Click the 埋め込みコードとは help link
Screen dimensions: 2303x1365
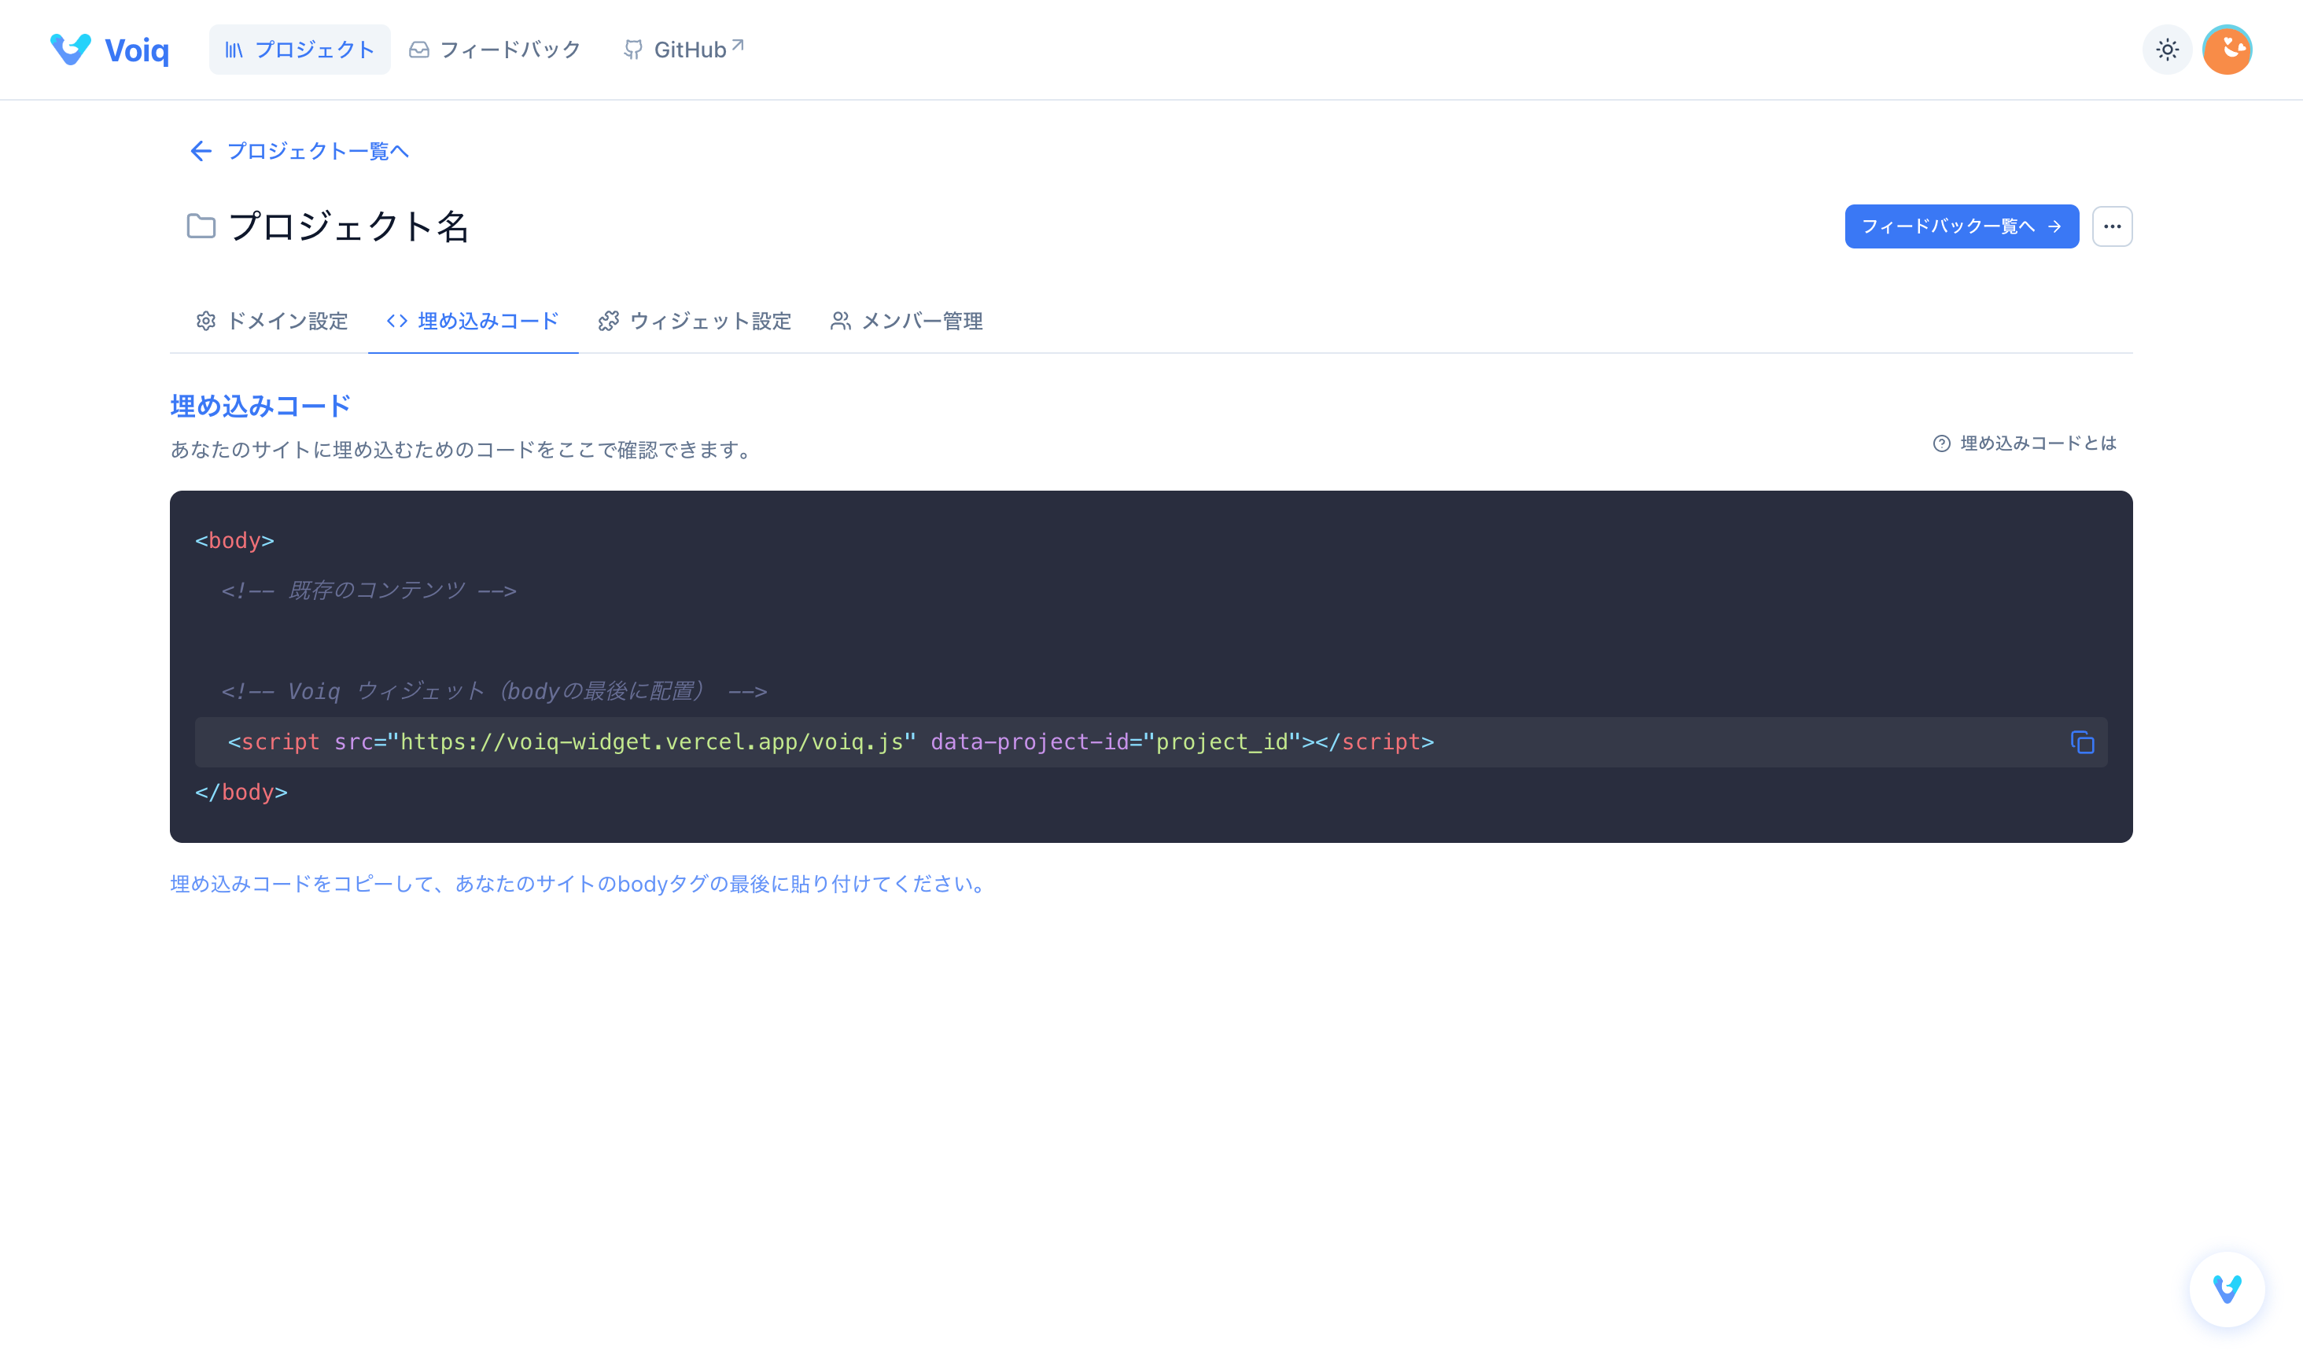click(x=2037, y=444)
